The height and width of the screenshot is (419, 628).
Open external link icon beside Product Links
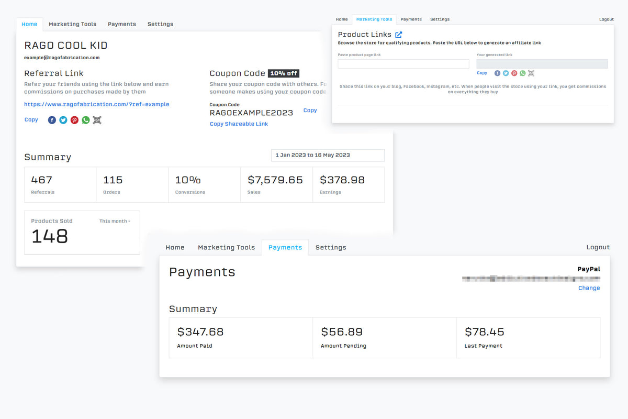pyautogui.click(x=399, y=35)
